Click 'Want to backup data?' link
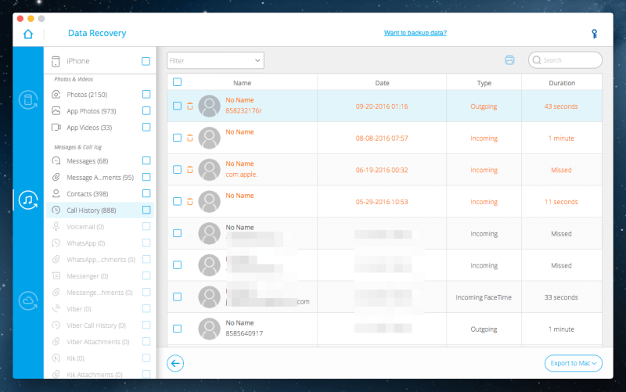 [415, 33]
